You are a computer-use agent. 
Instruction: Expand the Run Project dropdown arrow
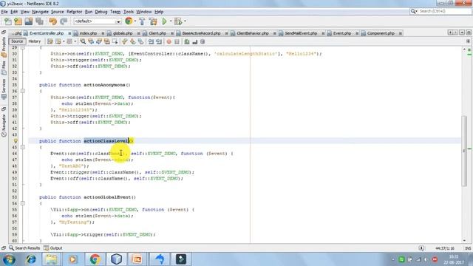point(171,21)
